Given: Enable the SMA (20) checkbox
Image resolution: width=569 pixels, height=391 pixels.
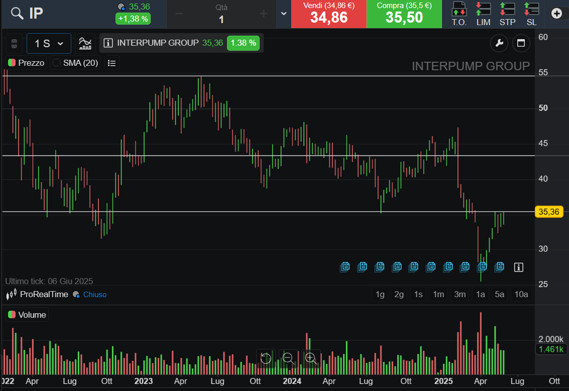Looking at the screenshot, I should pyautogui.click(x=57, y=63).
